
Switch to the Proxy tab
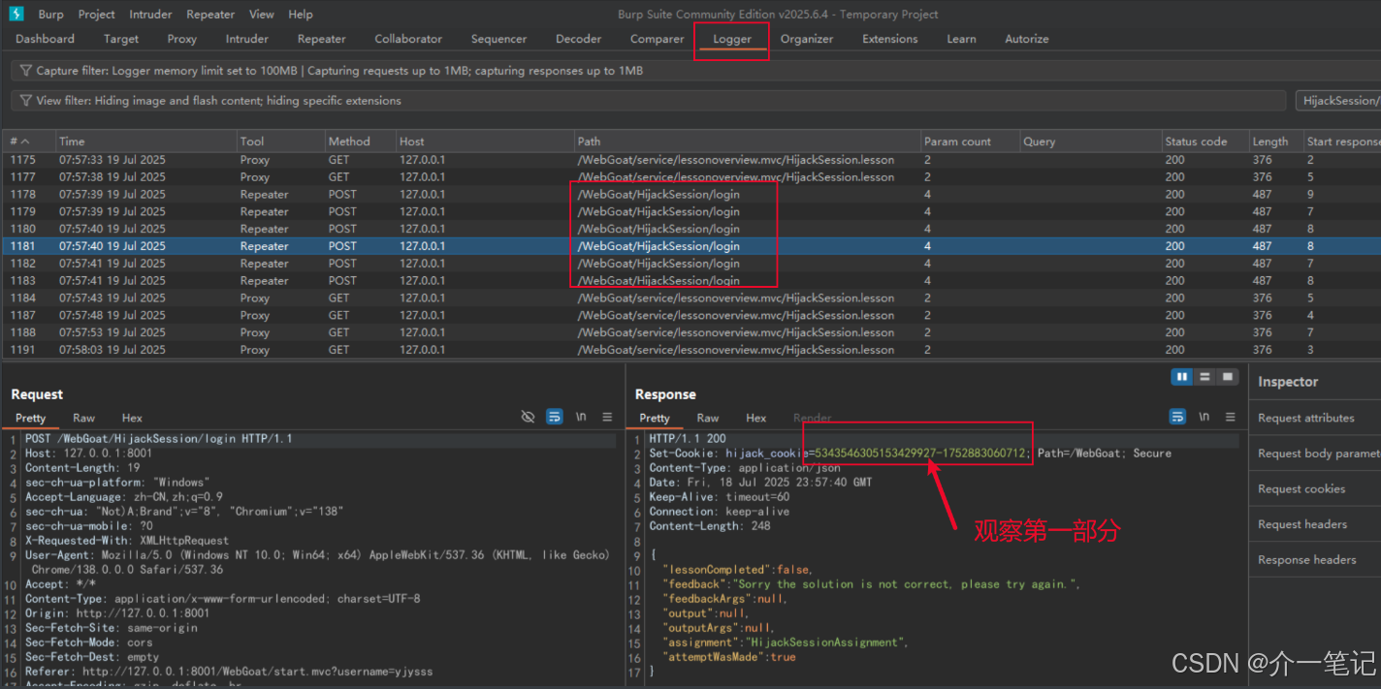181,39
